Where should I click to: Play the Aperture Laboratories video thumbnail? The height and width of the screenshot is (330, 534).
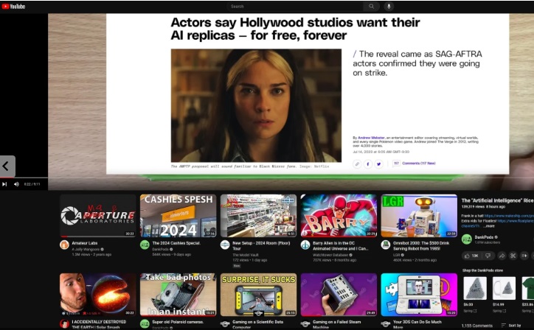coord(97,216)
